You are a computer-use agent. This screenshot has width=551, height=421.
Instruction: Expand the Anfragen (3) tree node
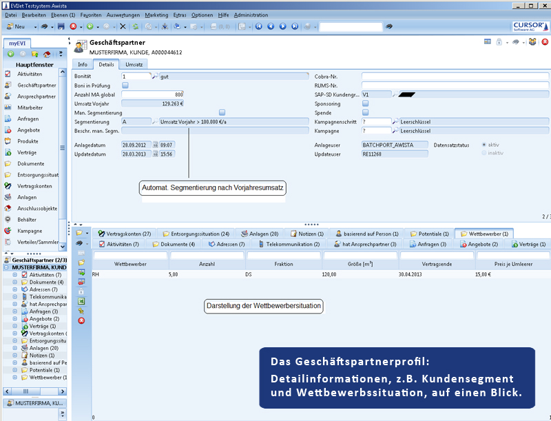[15, 311]
